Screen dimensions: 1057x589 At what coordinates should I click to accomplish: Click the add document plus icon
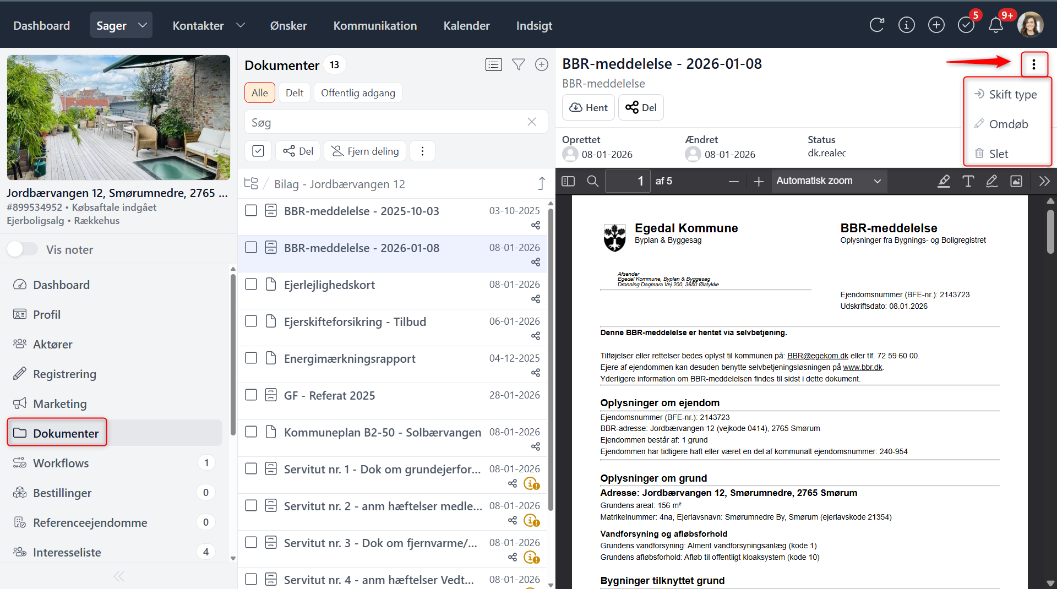tap(542, 65)
